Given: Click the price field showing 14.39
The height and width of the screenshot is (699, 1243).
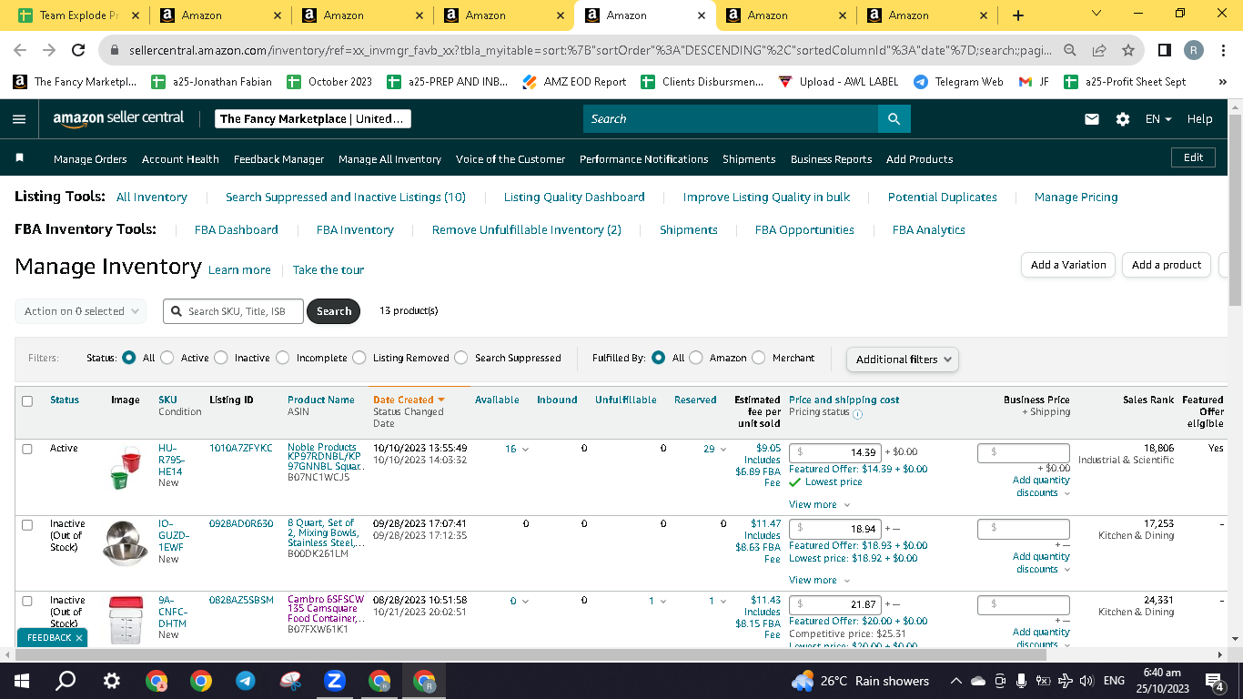Looking at the screenshot, I should point(834,452).
